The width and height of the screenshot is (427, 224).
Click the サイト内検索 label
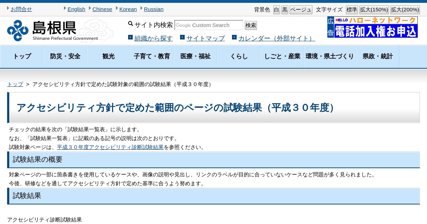click(154, 25)
